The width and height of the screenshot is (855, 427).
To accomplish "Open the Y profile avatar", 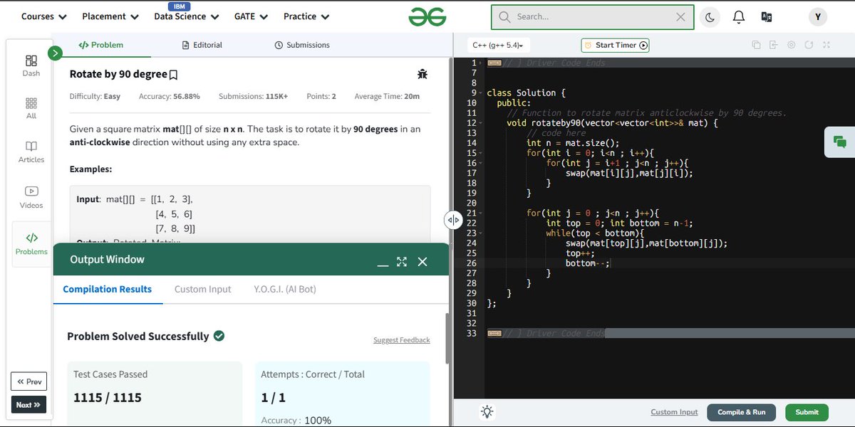I will point(817,17).
